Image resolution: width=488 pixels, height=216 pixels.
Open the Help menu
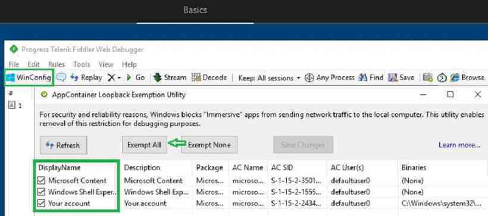[x=129, y=65]
